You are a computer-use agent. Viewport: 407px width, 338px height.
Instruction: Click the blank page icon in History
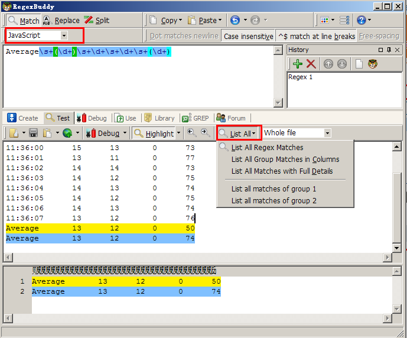point(359,64)
